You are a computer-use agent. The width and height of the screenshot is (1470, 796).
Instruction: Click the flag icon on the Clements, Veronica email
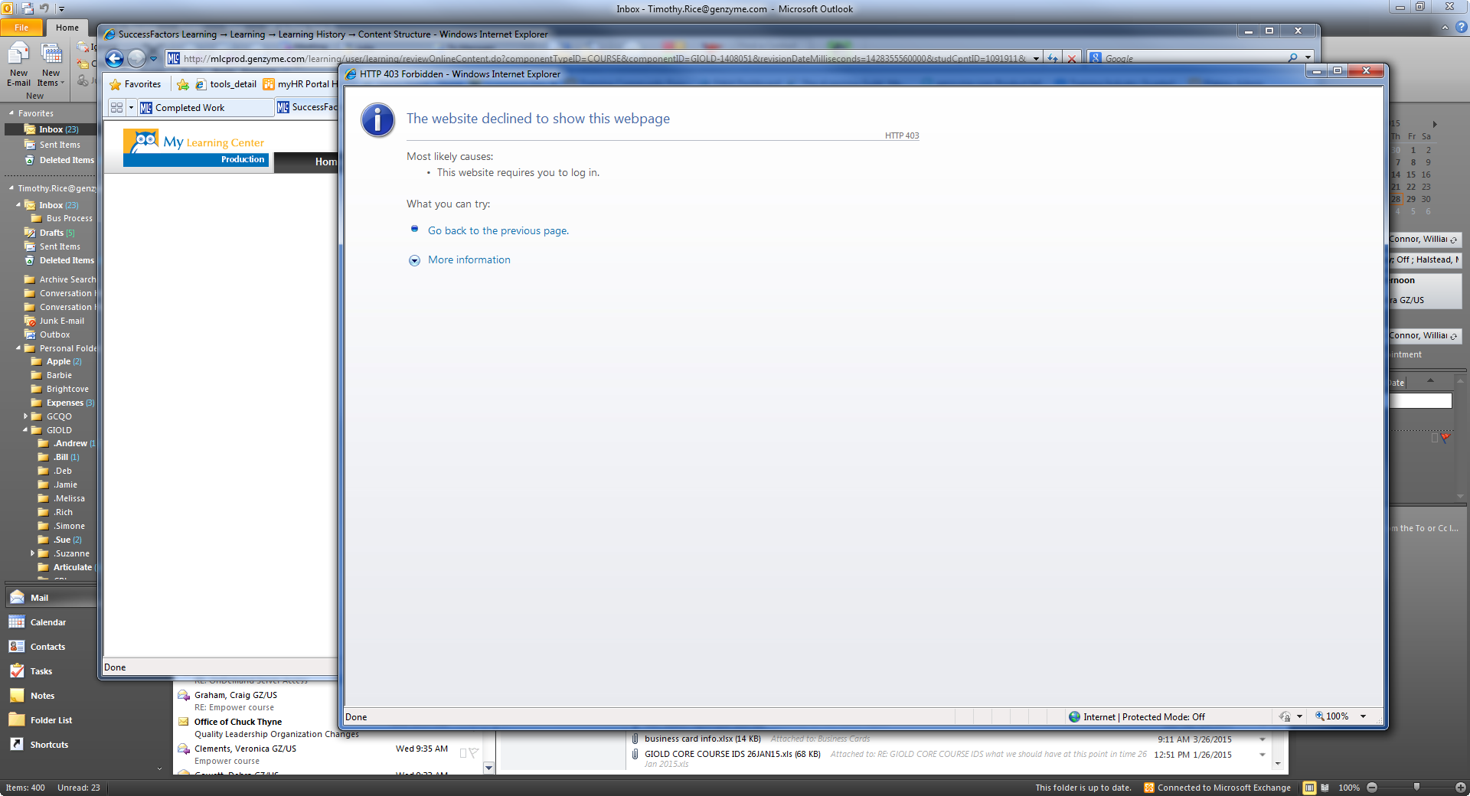474,753
